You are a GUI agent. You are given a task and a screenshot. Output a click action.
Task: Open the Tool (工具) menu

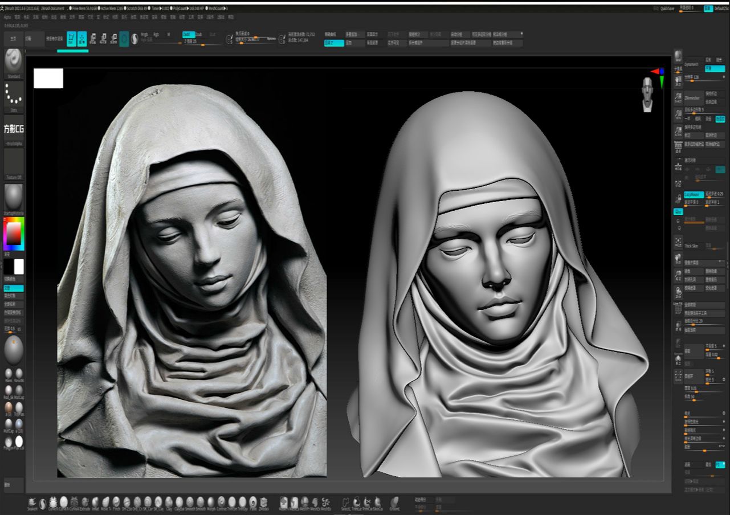pyautogui.click(x=191, y=17)
